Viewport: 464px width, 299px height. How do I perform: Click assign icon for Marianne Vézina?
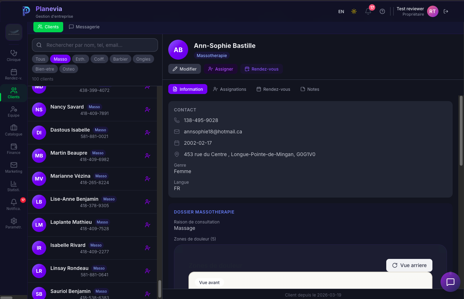click(148, 179)
